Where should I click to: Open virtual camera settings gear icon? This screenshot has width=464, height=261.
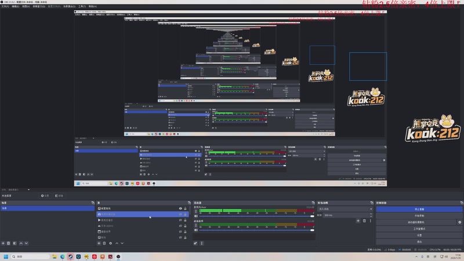point(459,222)
